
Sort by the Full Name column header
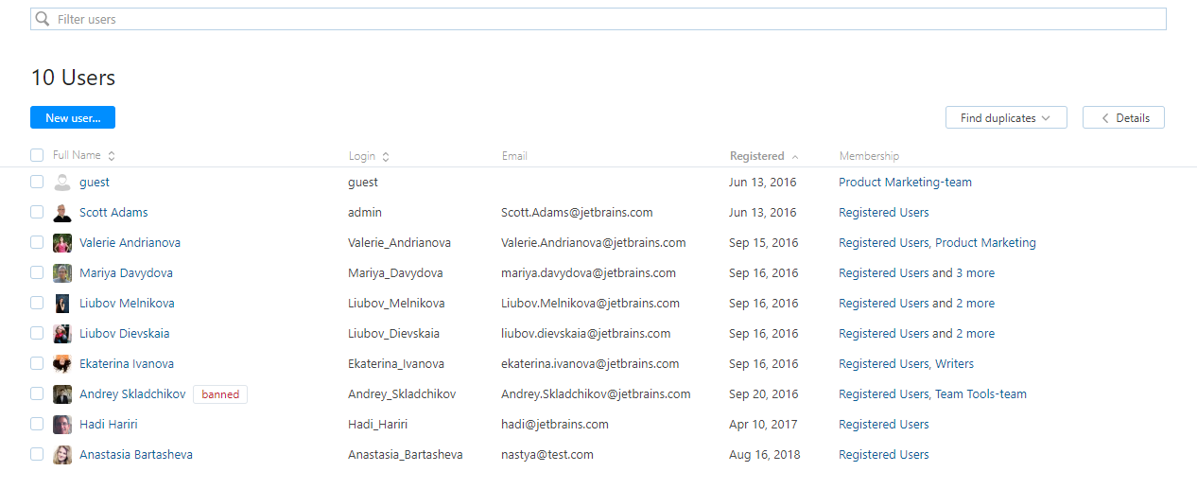pyautogui.click(x=77, y=156)
